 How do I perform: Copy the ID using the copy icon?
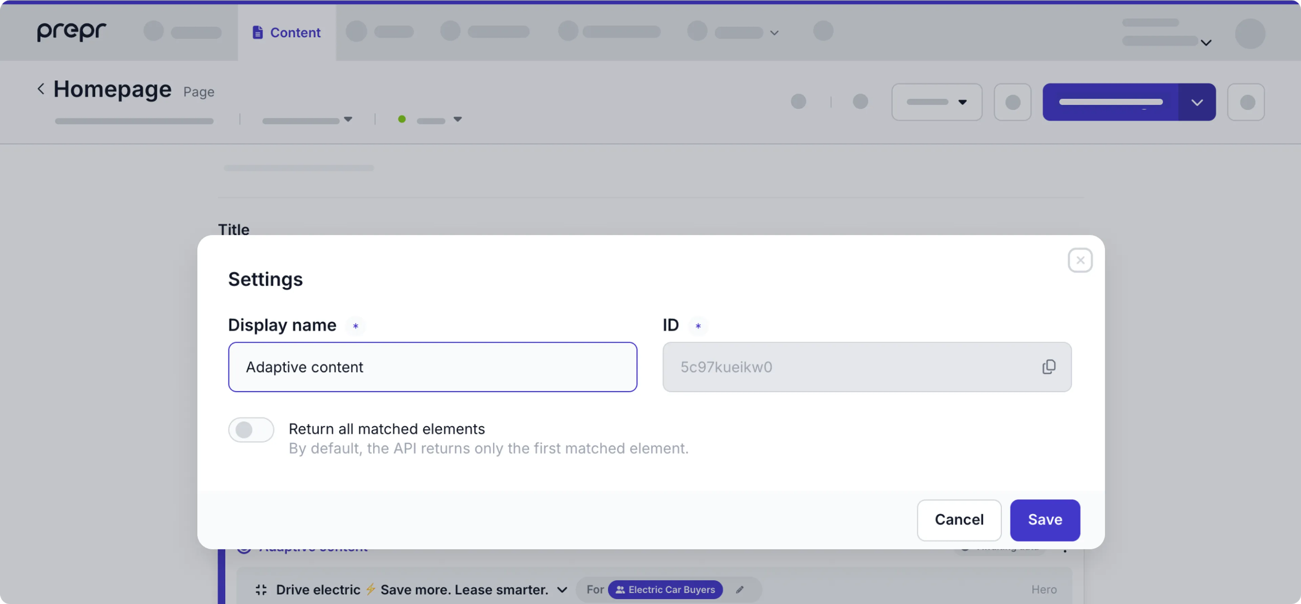[x=1049, y=366]
